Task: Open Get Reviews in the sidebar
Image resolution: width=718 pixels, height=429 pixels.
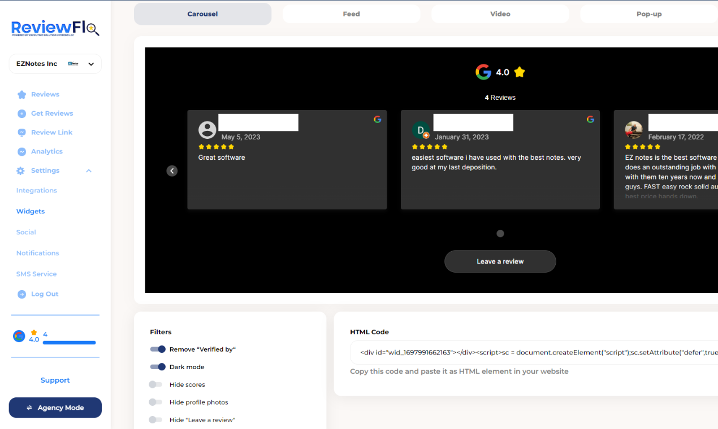Action: (52, 113)
